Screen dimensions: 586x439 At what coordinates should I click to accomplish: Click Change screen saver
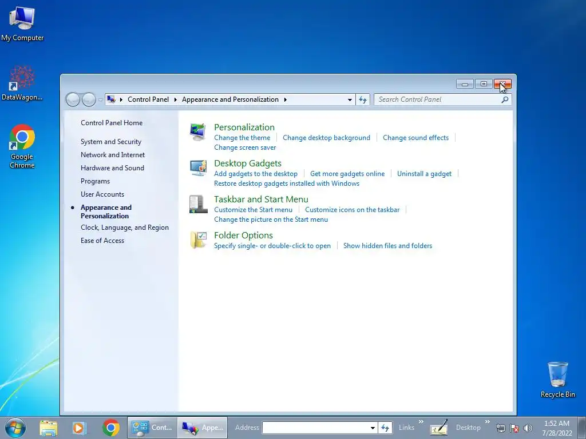(x=245, y=147)
